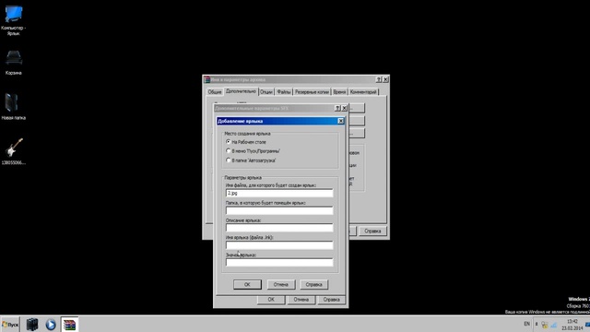Close the archive name and parameters window
This screenshot has width=590, height=332.
tap(385, 79)
